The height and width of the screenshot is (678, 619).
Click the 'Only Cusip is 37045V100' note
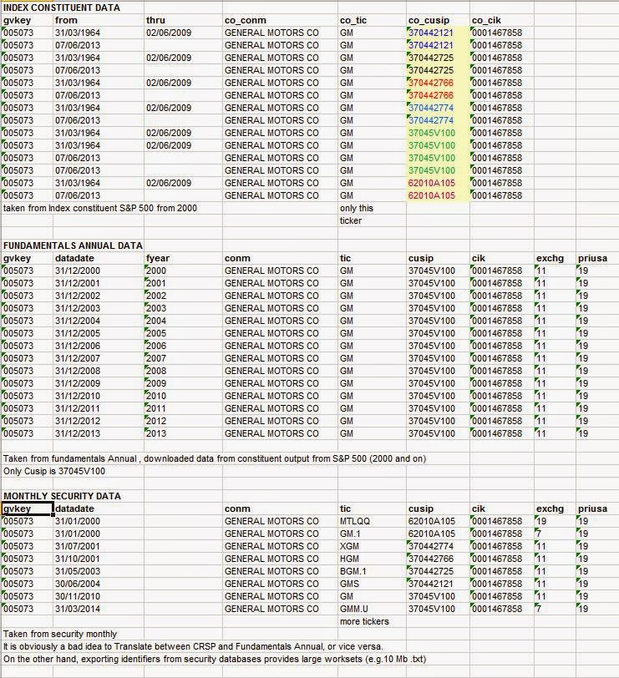point(54,471)
